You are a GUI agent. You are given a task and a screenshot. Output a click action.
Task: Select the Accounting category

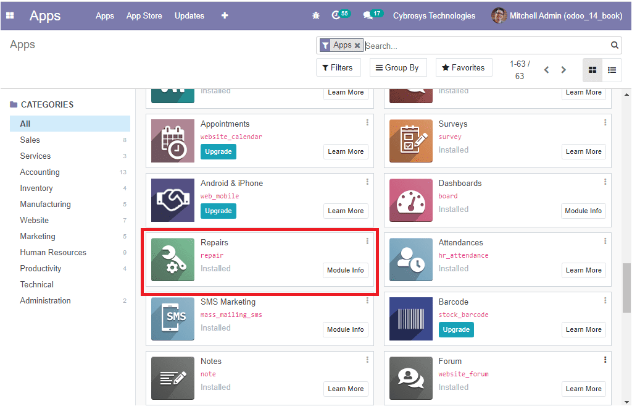(70, 172)
